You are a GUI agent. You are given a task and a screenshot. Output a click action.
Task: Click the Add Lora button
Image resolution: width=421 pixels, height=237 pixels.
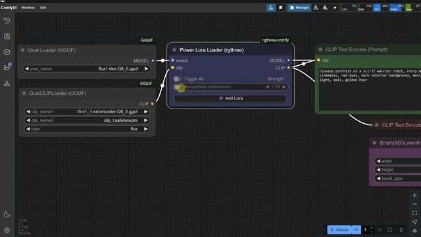click(230, 98)
